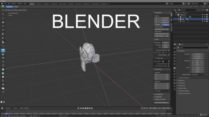The height and width of the screenshot is (117, 209).
Task: Click the Mean Crease slider
Action: (x=162, y=36)
